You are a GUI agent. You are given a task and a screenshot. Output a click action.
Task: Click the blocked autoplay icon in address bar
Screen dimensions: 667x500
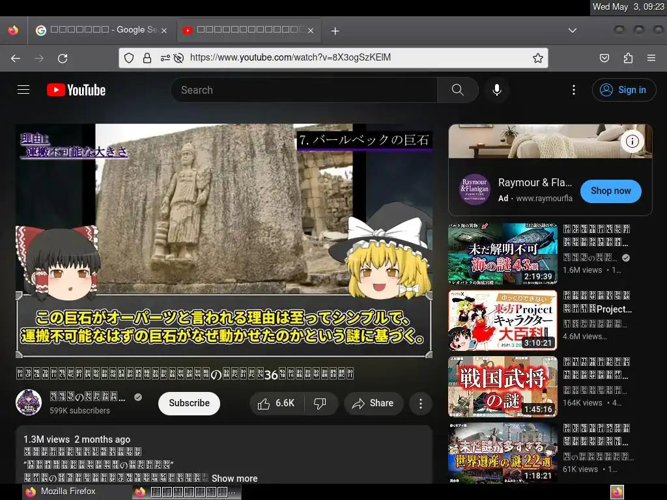point(178,58)
